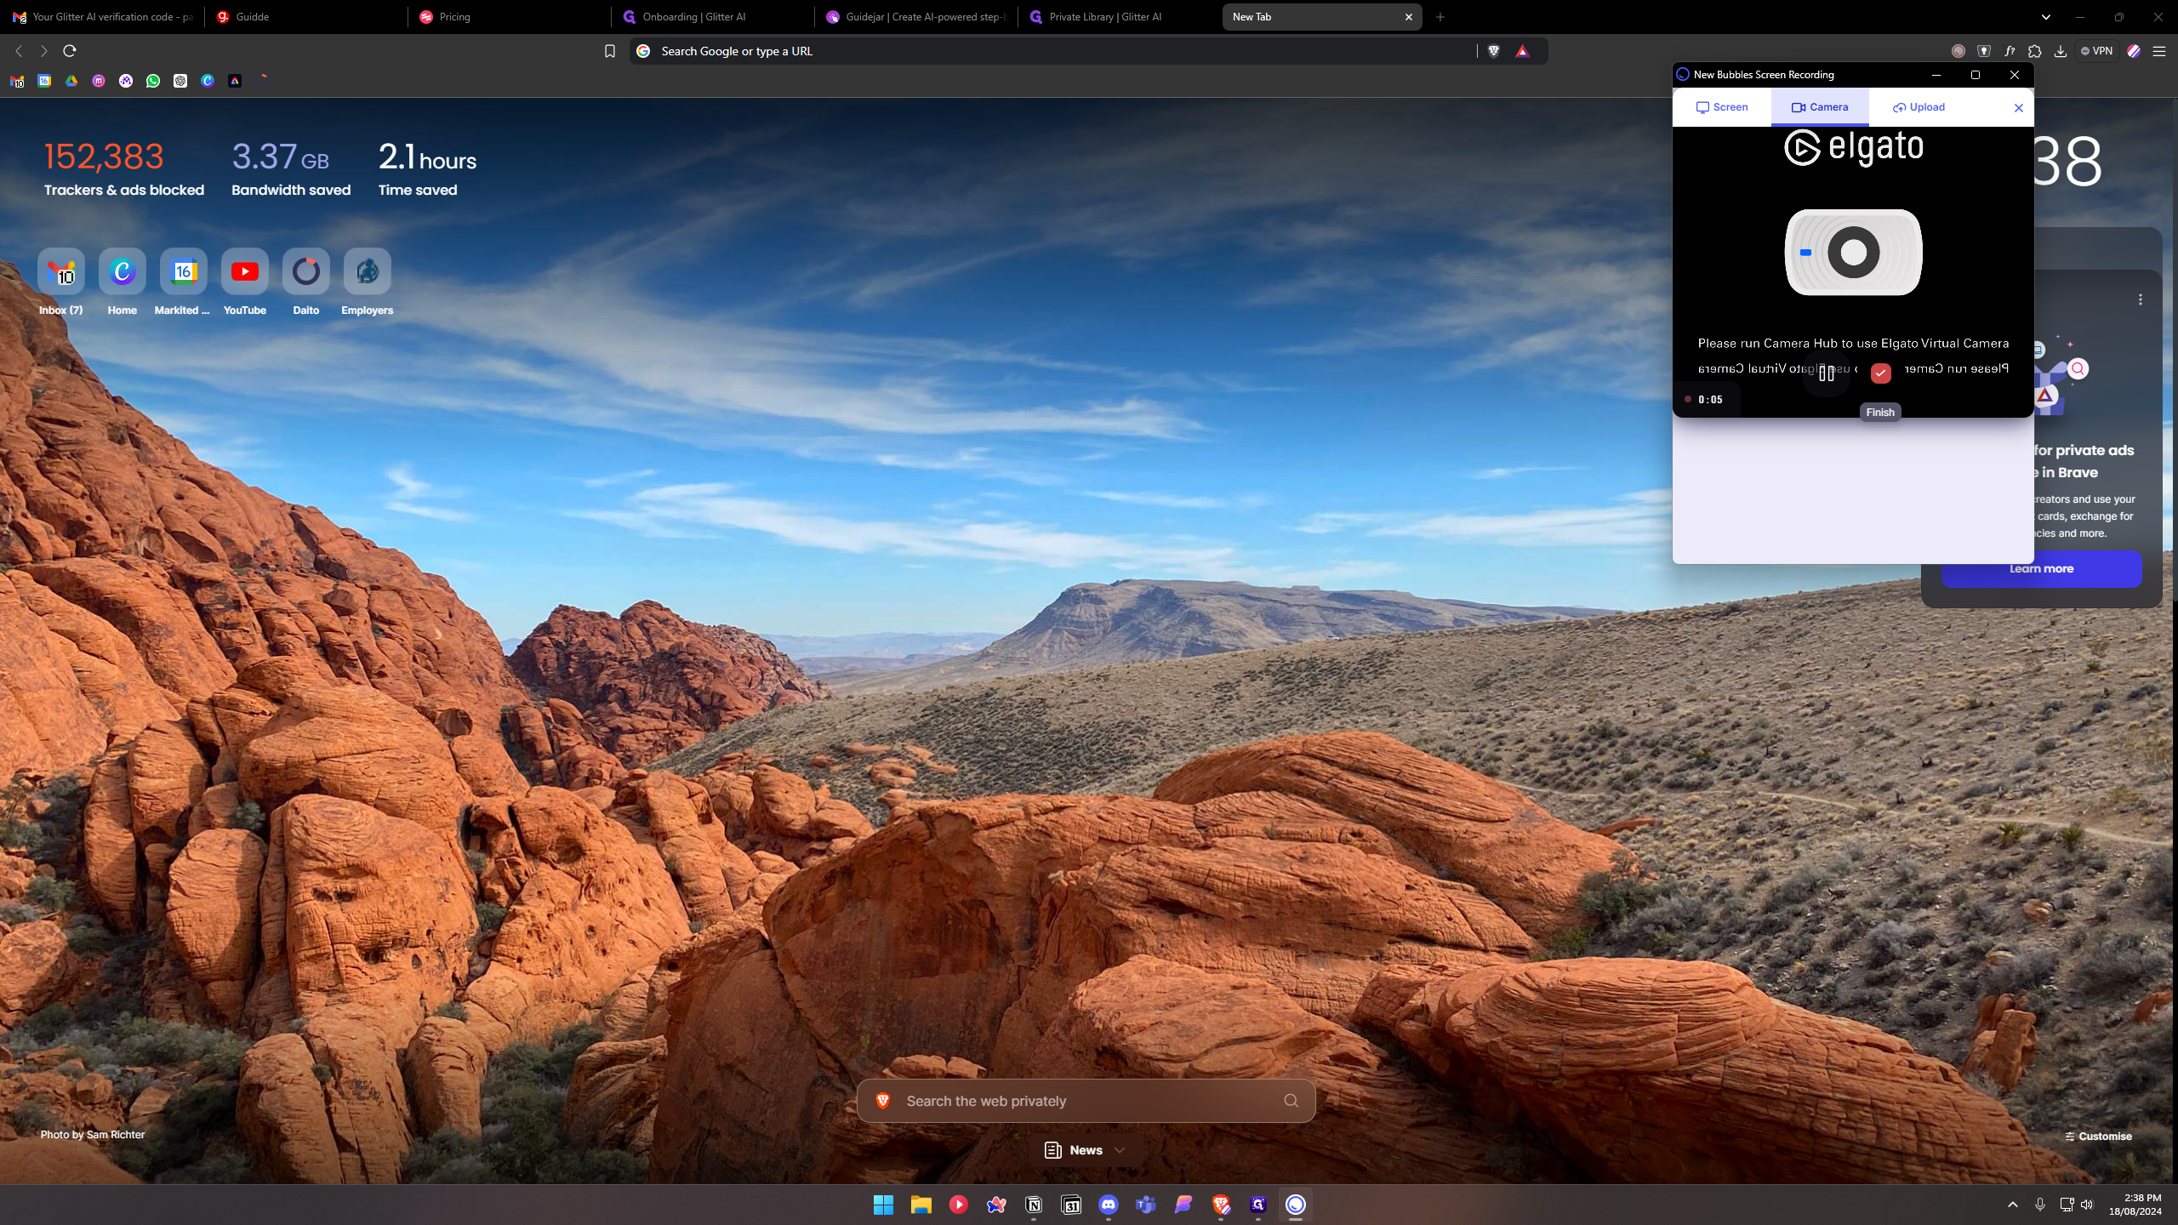Open Microsoft Teams from the taskbar
2178x1225 pixels.
click(1146, 1205)
